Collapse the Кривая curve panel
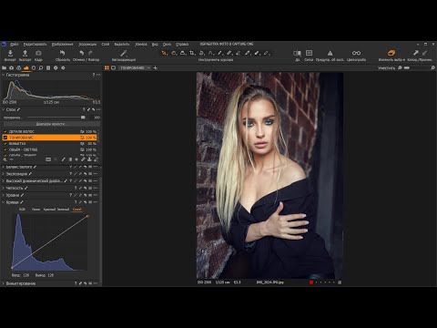This screenshot has width=437, height=328. 4,202
